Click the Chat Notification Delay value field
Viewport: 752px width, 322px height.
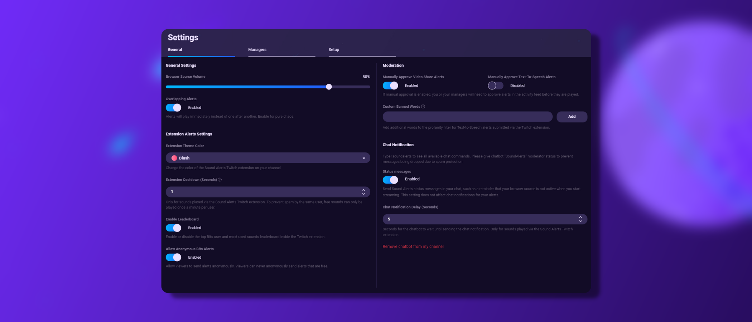pos(466,219)
